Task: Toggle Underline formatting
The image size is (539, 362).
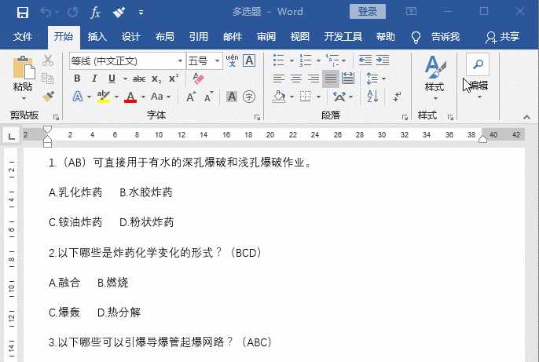Action: pos(112,79)
